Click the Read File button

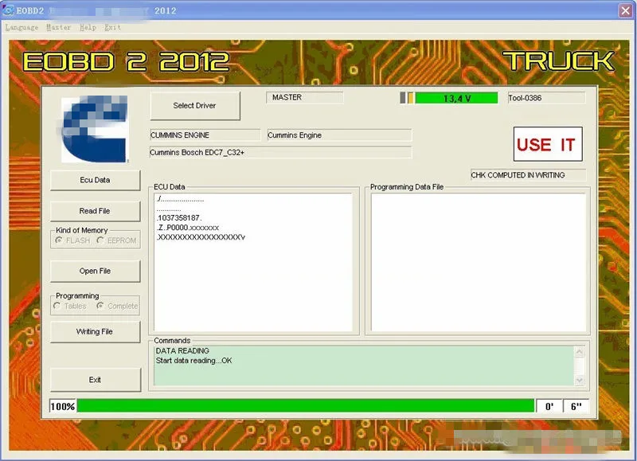pyautogui.click(x=95, y=211)
